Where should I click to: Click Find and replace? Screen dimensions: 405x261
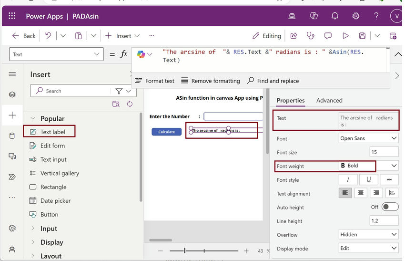pyautogui.click(x=273, y=81)
